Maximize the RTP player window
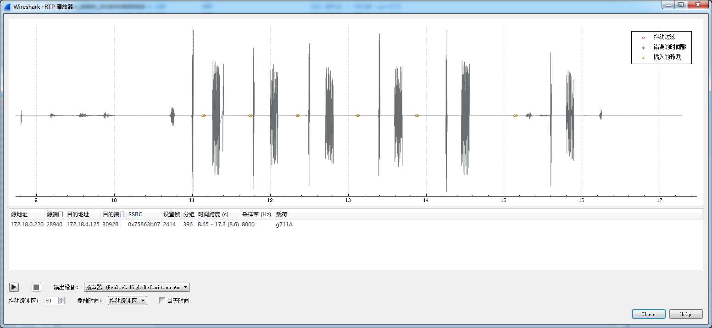 (680, 5)
